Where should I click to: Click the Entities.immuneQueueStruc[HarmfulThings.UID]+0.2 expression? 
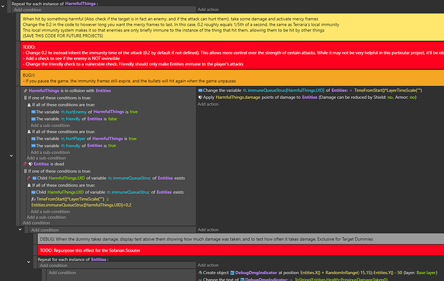(x=81, y=205)
